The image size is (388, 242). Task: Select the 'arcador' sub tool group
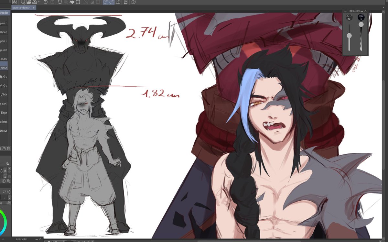tap(5, 13)
